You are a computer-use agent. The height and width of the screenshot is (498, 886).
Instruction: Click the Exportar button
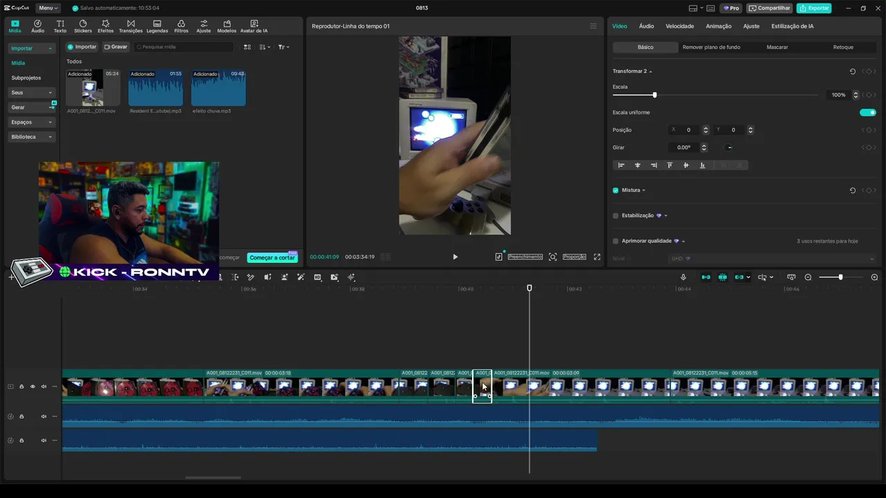[x=814, y=8]
